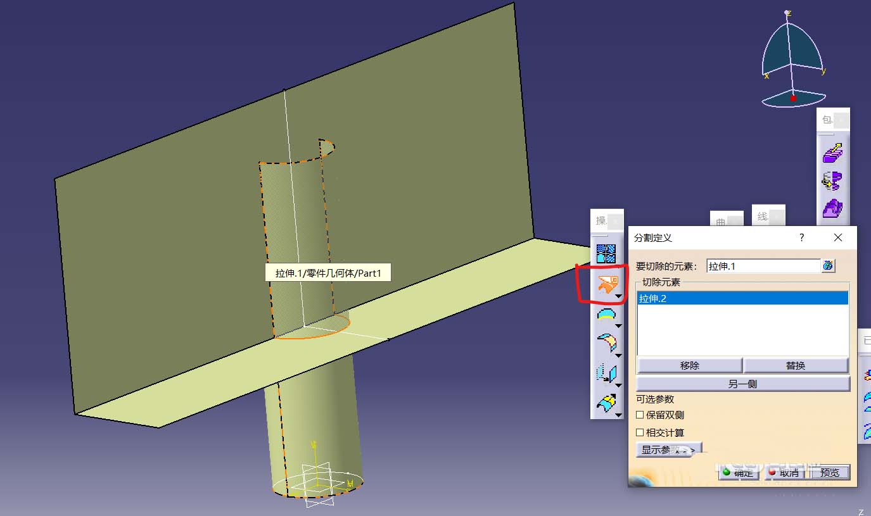Select the Join tool in operations toolbar
This screenshot has width=871, height=516.
606,254
